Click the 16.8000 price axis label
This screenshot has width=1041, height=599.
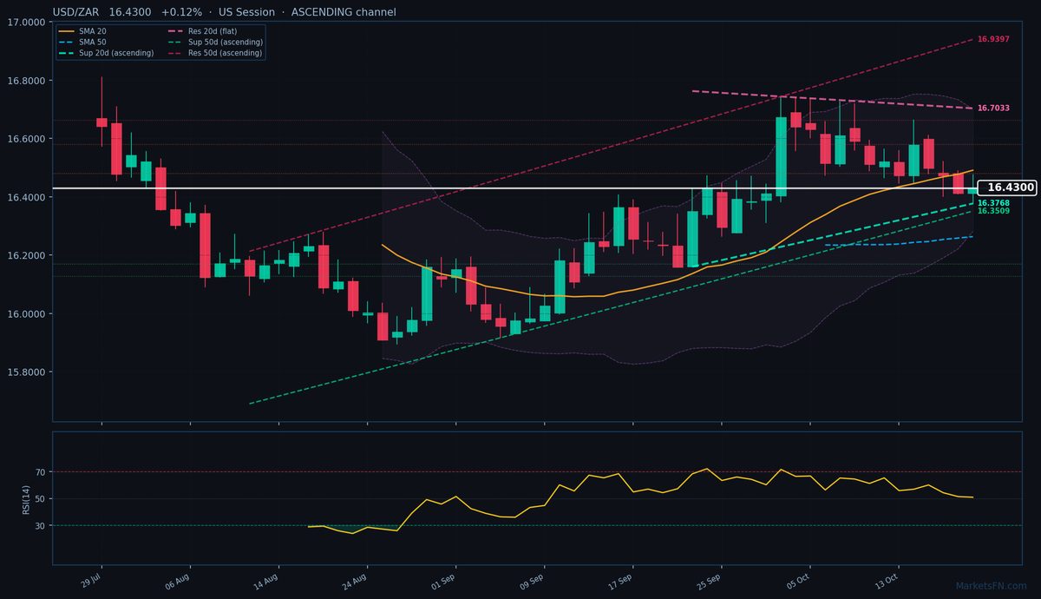[x=28, y=81]
